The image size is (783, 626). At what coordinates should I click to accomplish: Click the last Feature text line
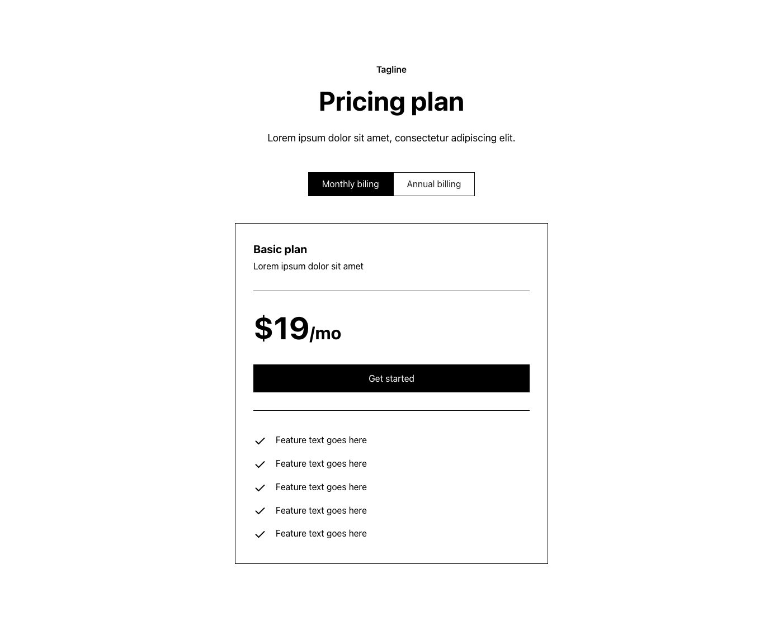pyautogui.click(x=321, y=534)
